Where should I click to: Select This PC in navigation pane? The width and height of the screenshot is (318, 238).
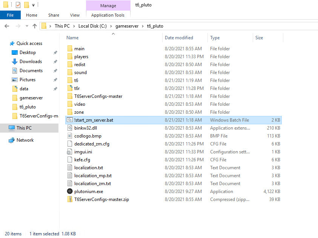24,128
